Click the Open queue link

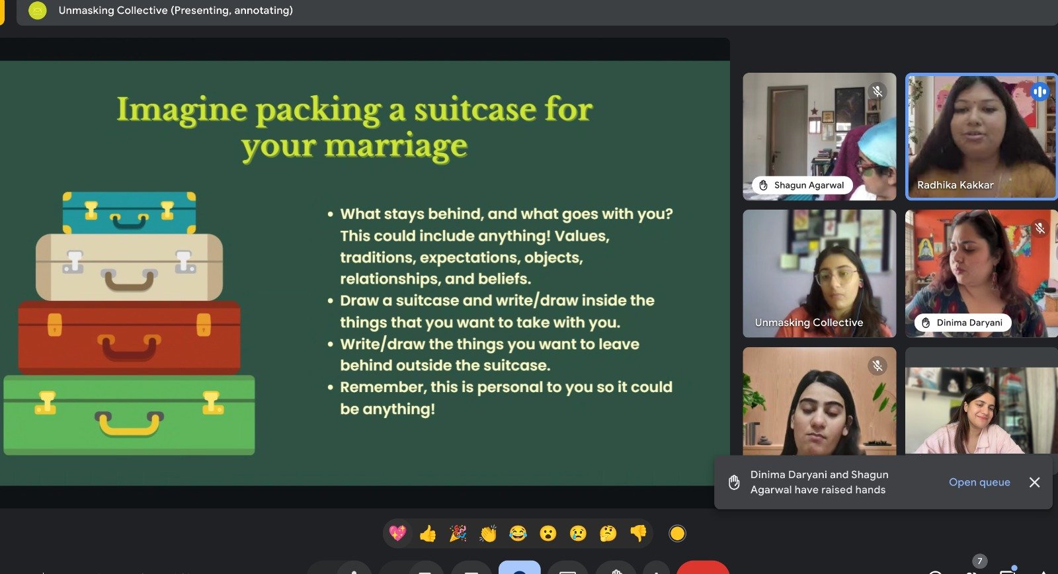(x=979, y=482)
